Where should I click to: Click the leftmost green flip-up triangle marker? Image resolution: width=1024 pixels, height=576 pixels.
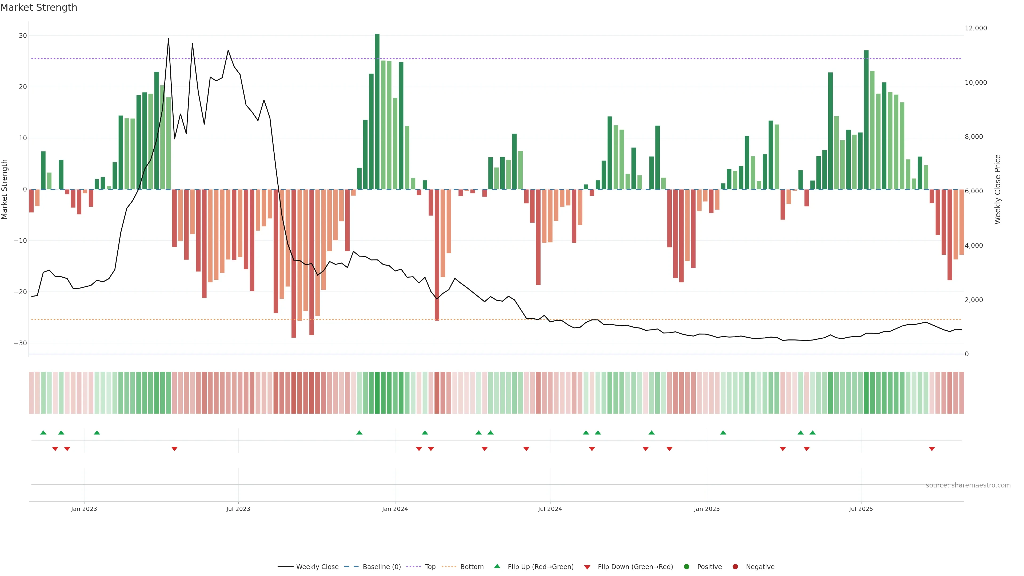43,433
